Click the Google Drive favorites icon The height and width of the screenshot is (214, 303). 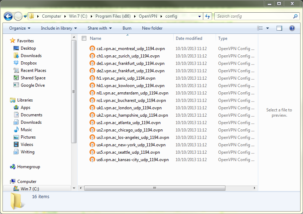point(16,85)
